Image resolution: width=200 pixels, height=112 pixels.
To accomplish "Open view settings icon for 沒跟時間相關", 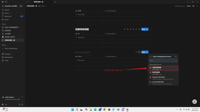I will point(139,29).
